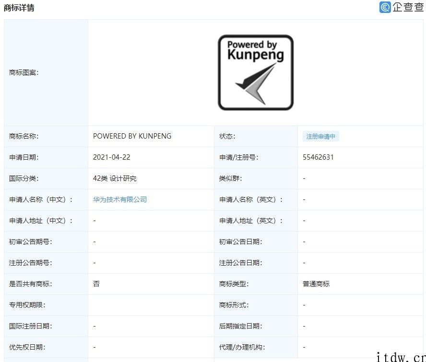Click the 申请人名称（中文） field label
Screen dimensions: 426x362
point(41,199)
